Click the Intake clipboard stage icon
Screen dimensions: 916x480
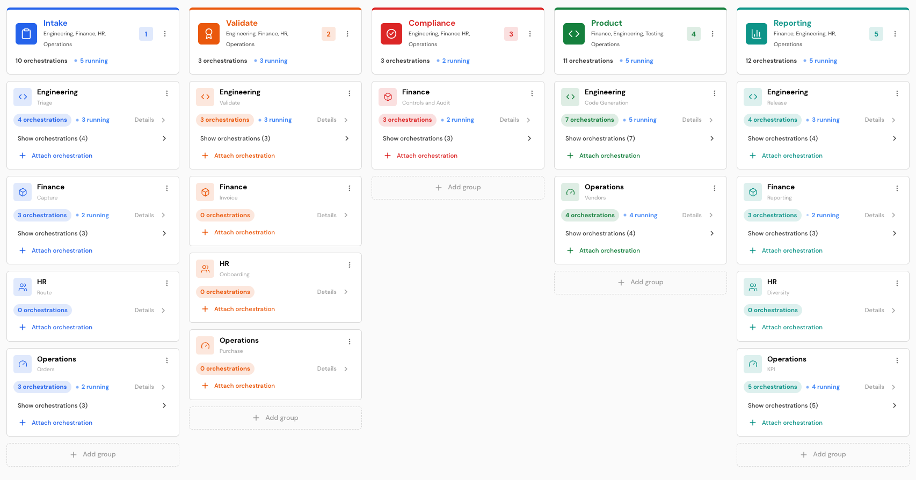point(26,34)
